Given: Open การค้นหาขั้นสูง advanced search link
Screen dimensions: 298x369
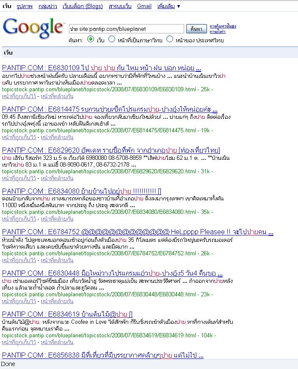Looking at the screenshot, I should 223,26.
